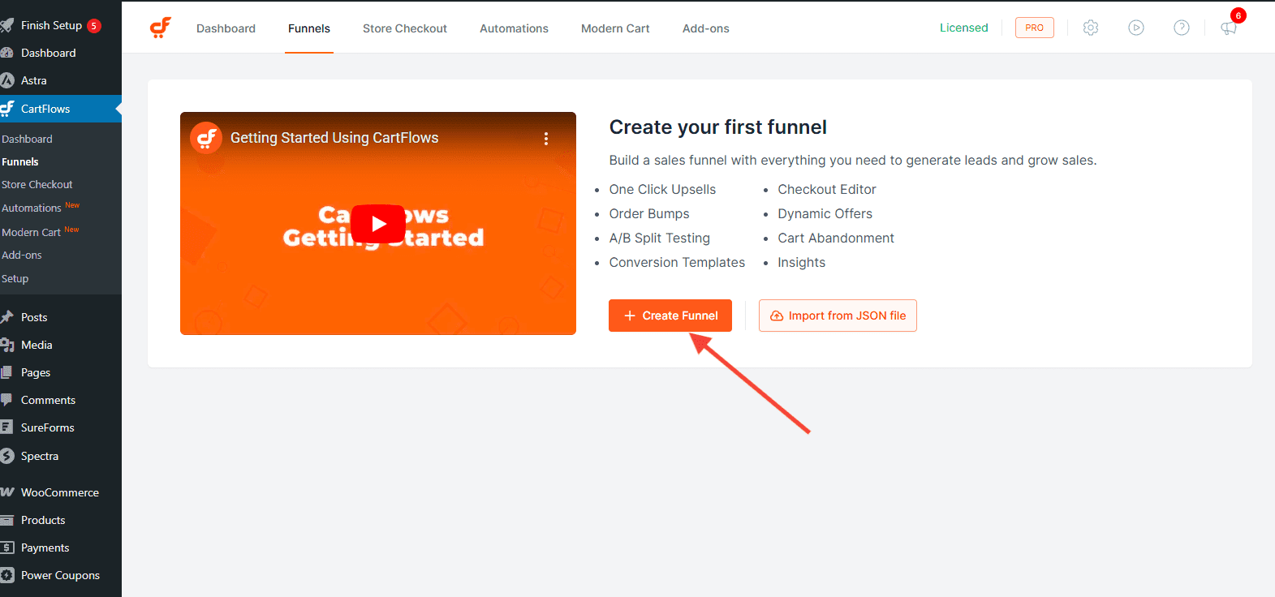Screen dimensions: 1275x597
Task: Open Add-ons submenu item in sidebar
Action: [22, 255]
